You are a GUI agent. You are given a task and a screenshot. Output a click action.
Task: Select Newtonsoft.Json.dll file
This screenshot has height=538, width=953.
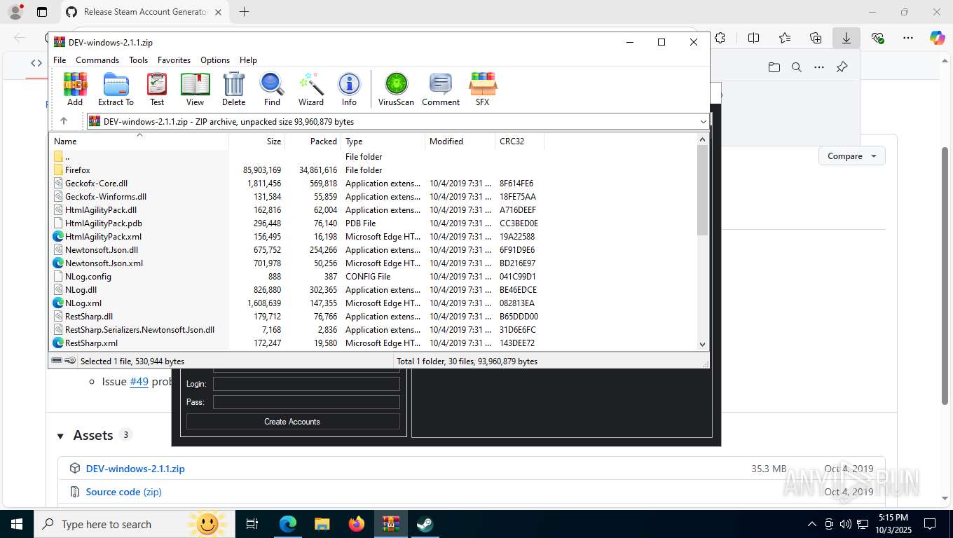click(373, 250)
